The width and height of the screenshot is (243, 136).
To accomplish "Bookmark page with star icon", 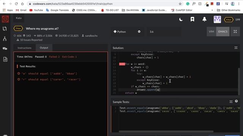I will (180, 4).
